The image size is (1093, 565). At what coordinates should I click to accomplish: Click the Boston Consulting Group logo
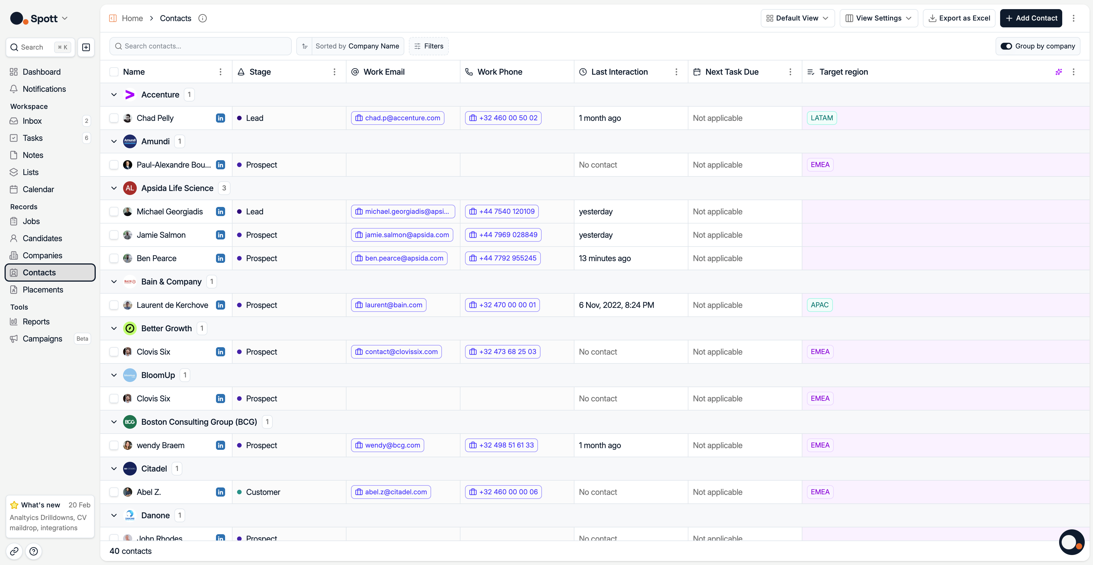pos(130,422)
